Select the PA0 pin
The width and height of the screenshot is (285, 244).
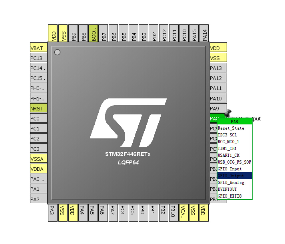[x=38, y=179]
